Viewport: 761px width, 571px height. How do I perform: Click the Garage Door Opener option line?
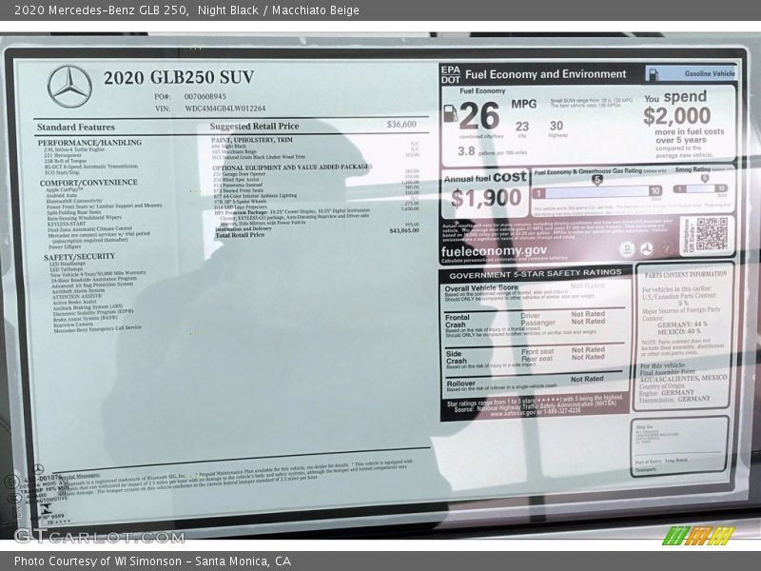(x=240, y=174)
